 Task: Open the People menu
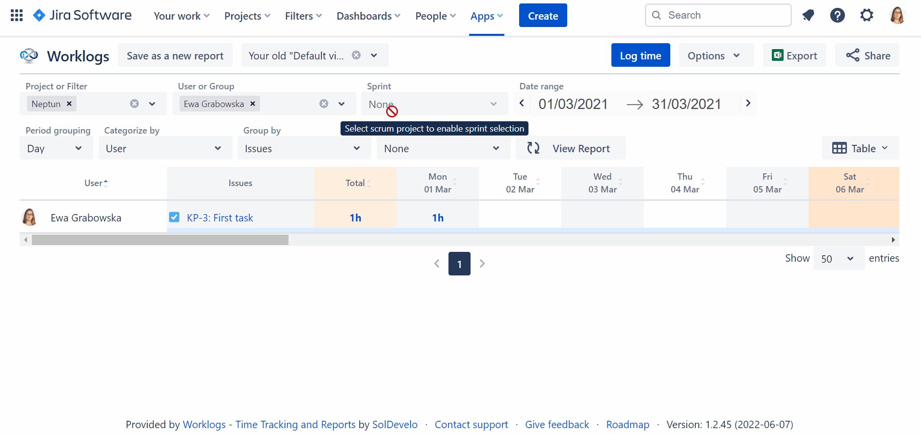436,16
